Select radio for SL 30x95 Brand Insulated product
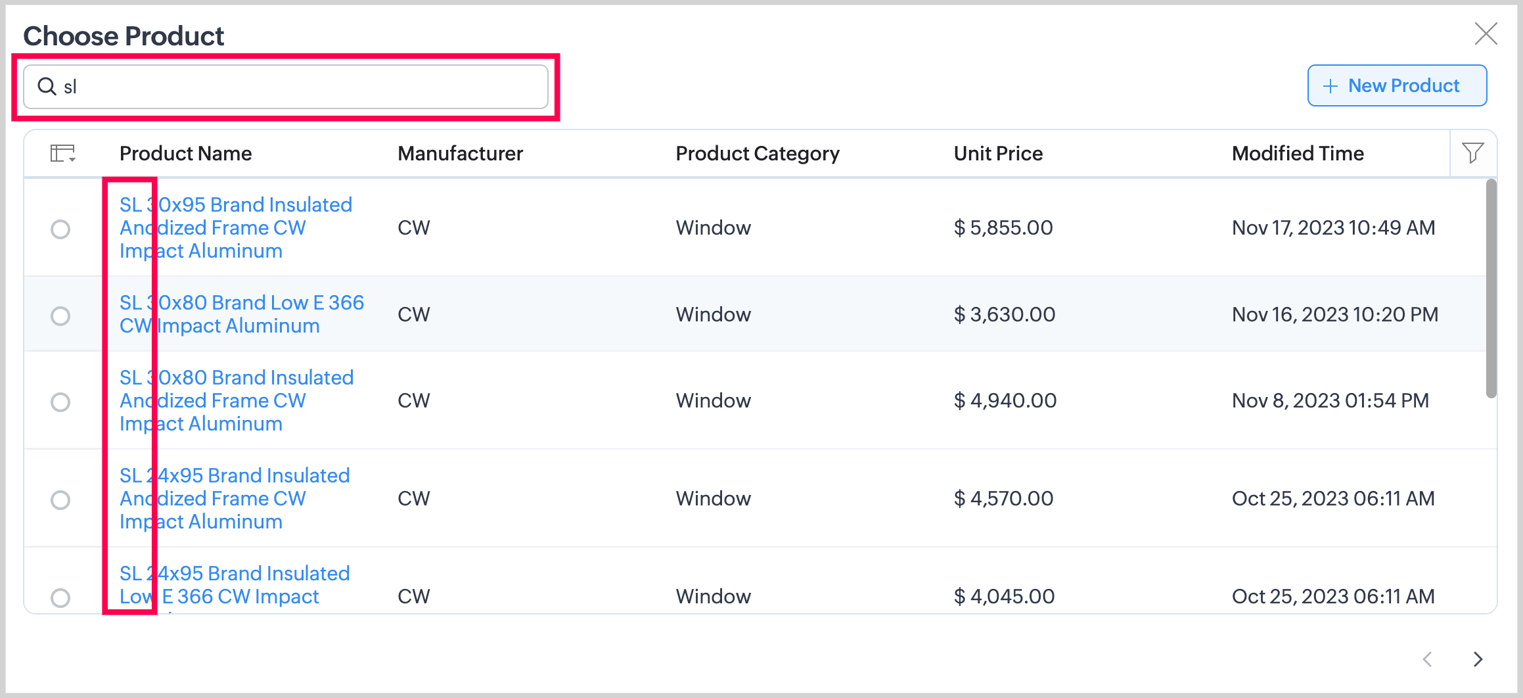This screenshot has width=1523, height=698. coord(60,229)
